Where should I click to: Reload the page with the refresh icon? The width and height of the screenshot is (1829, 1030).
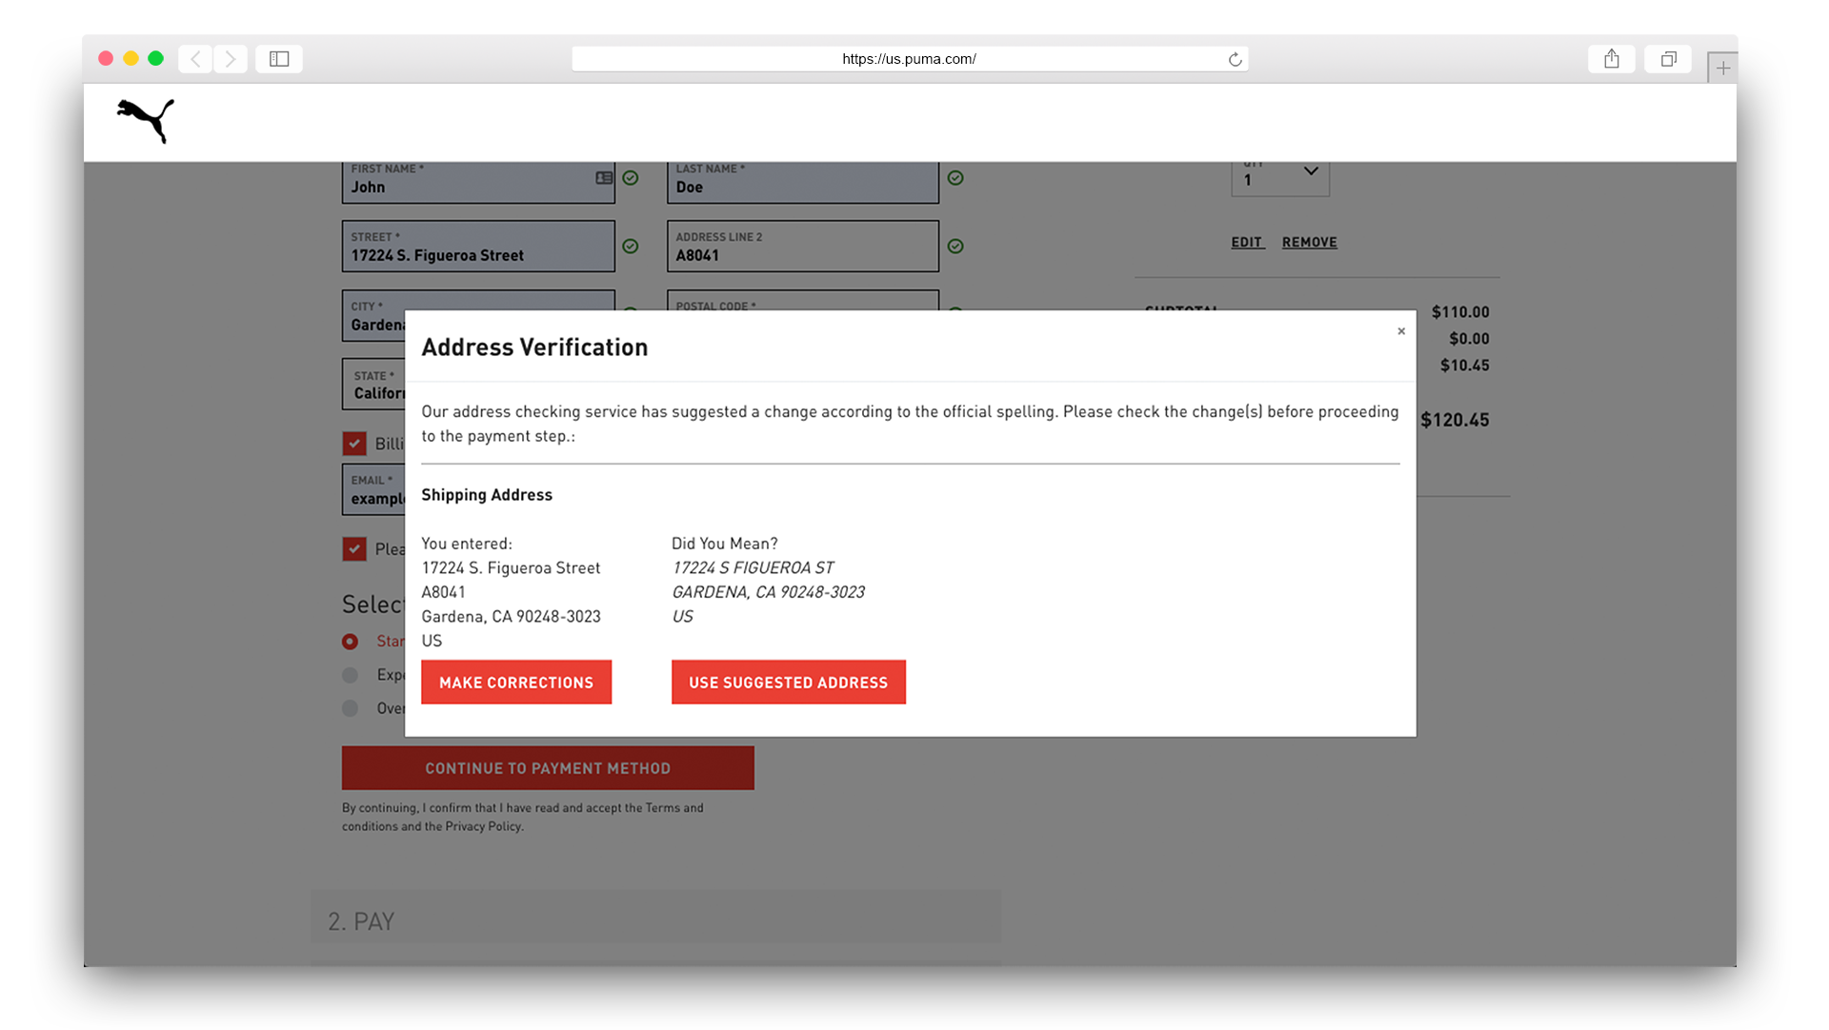coord(1235,59)
